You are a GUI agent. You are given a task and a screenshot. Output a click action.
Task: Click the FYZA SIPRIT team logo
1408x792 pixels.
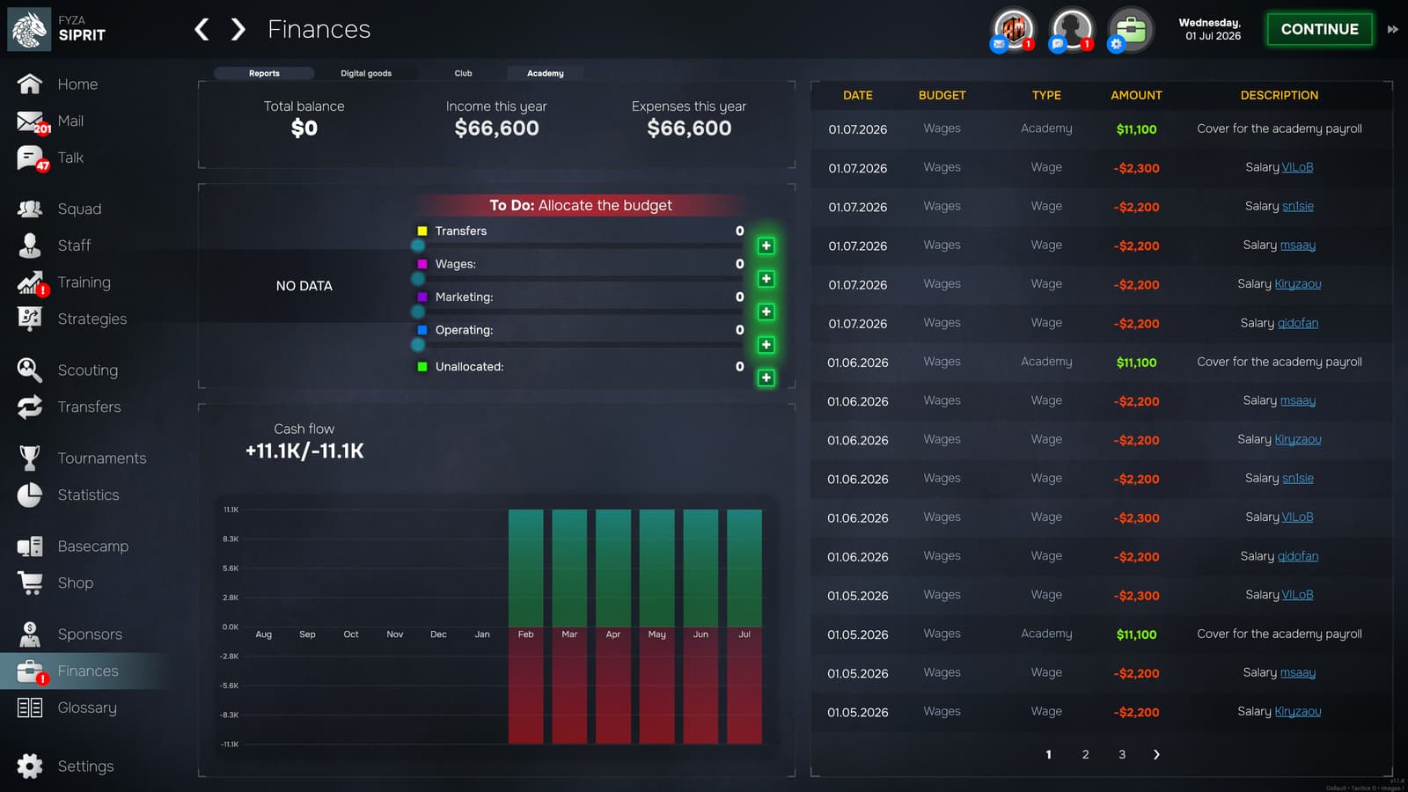pos(29,29)
